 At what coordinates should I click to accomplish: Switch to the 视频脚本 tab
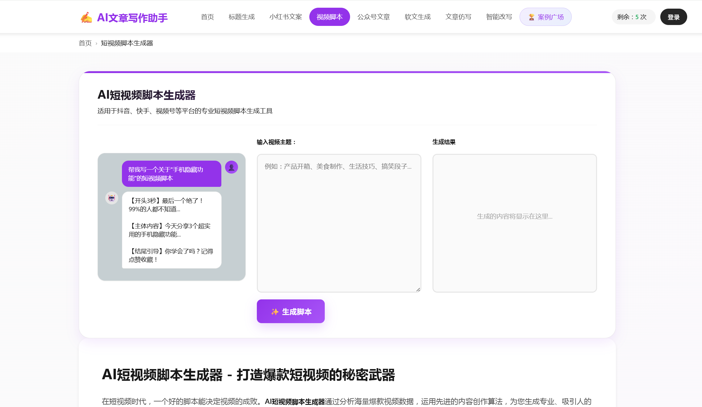click(329, 17)
